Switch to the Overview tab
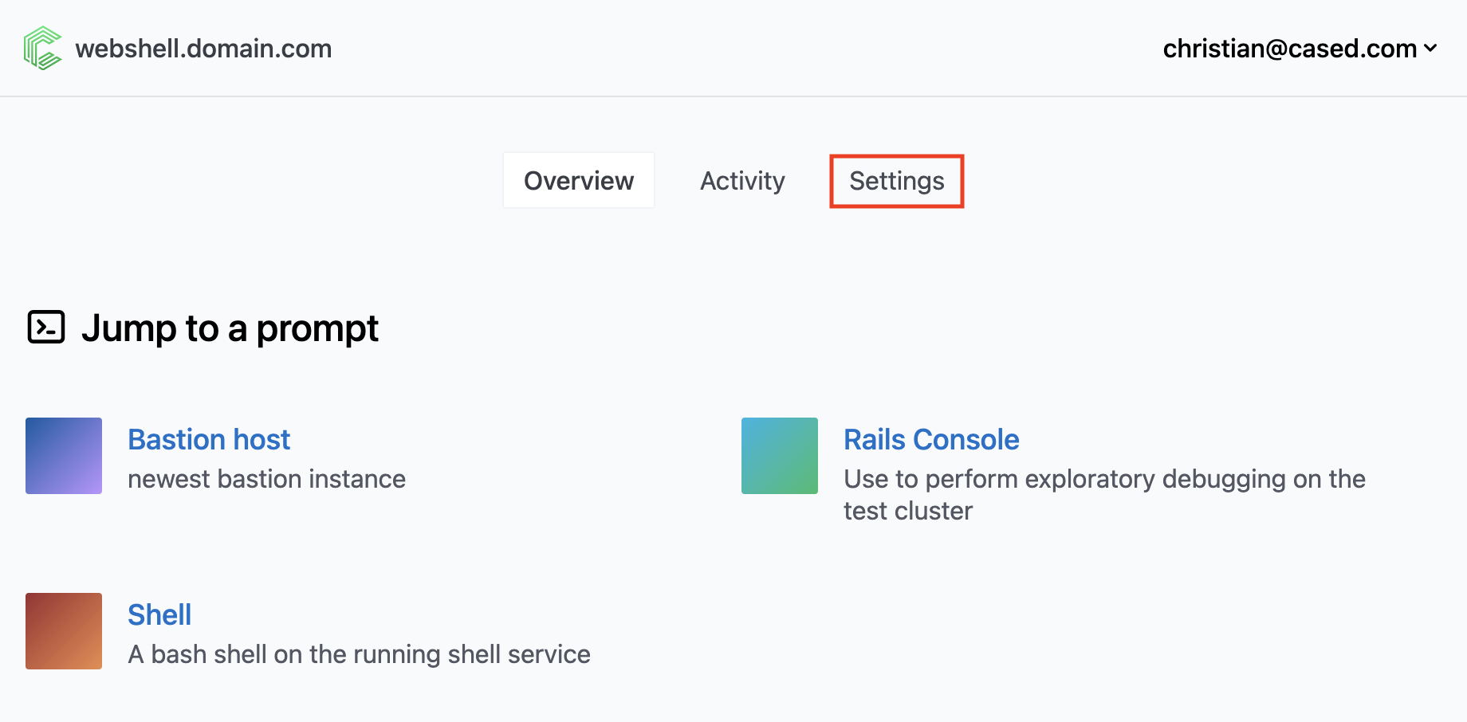Screen dimensions: 1467x722 579,181
